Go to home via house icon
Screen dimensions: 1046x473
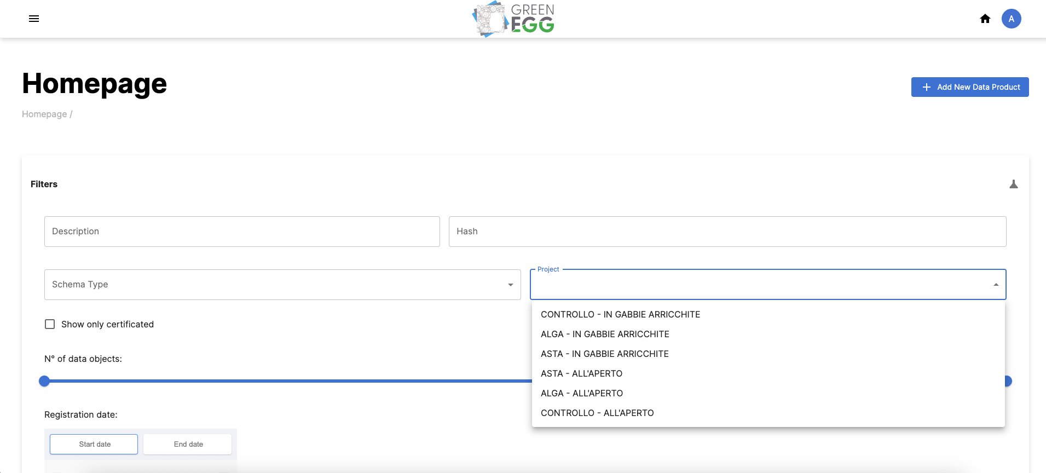985,19
